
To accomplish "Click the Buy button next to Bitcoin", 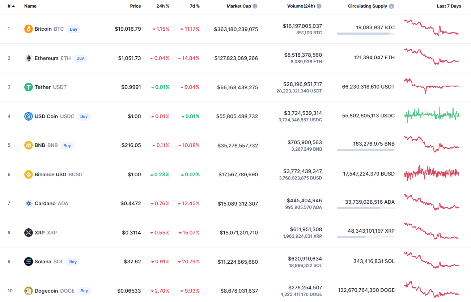I will click(73, 29).
